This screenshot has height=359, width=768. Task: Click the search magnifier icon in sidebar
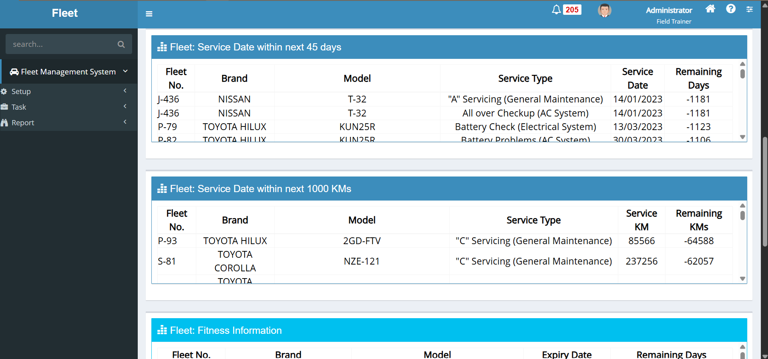pyautogui.click(x=121, y=44)
